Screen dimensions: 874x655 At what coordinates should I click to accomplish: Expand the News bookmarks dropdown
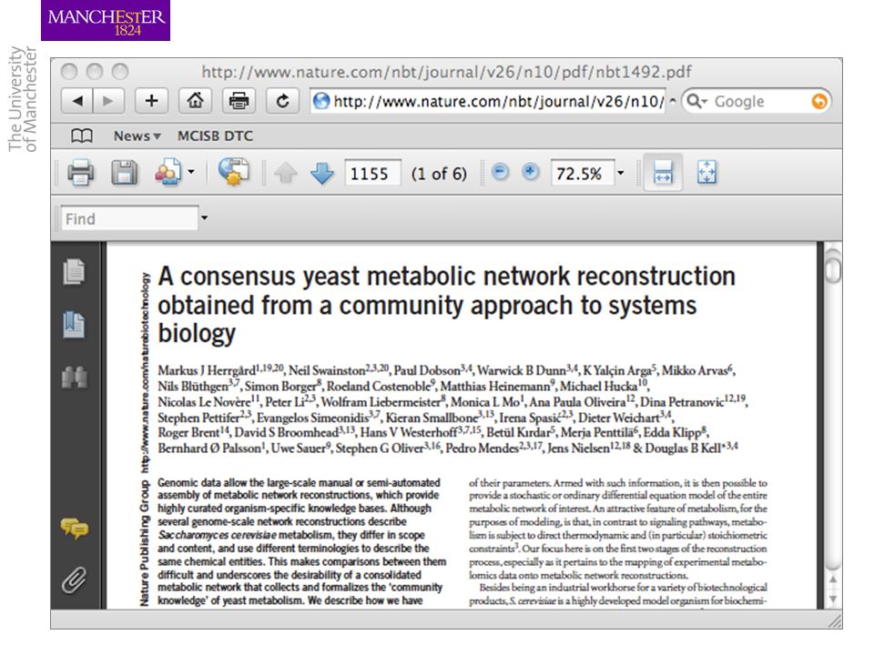[137, 136]
